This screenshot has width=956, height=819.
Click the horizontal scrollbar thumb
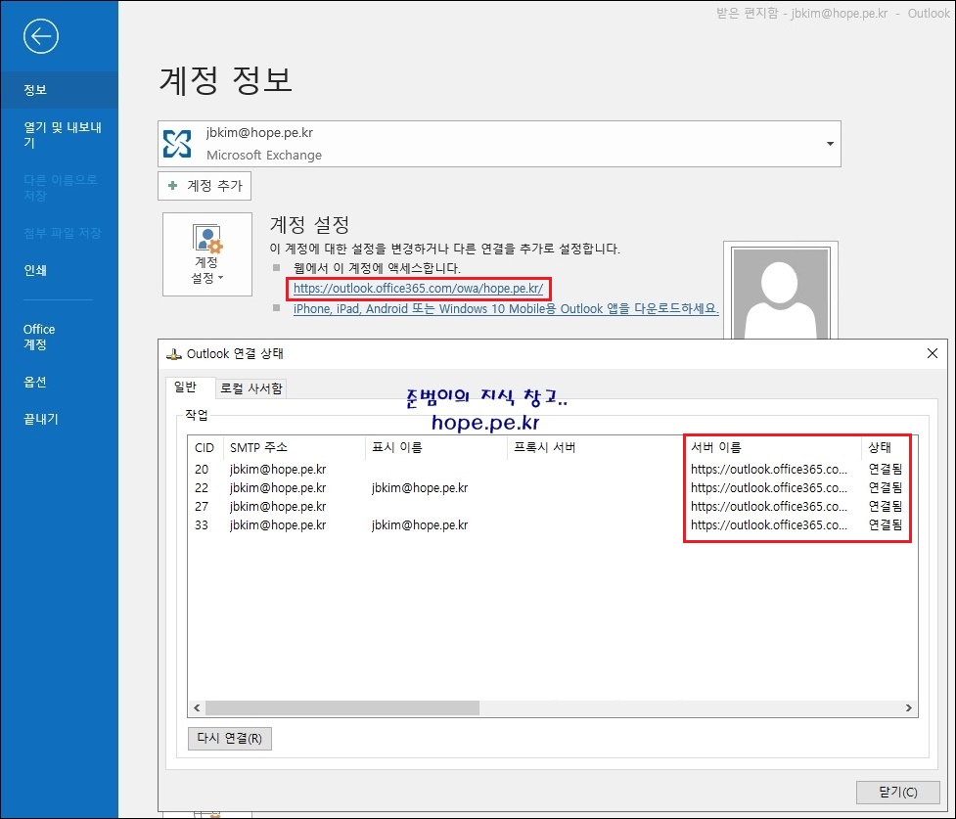coord(342,708)
